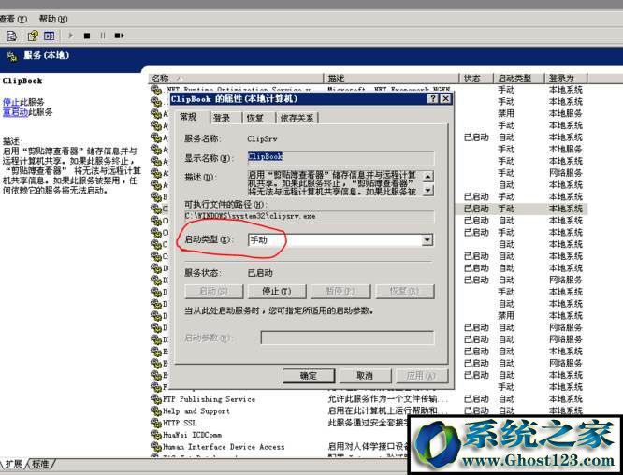
Task: Click the show/hide console tree toolbar icon
Action: [50, 36]
